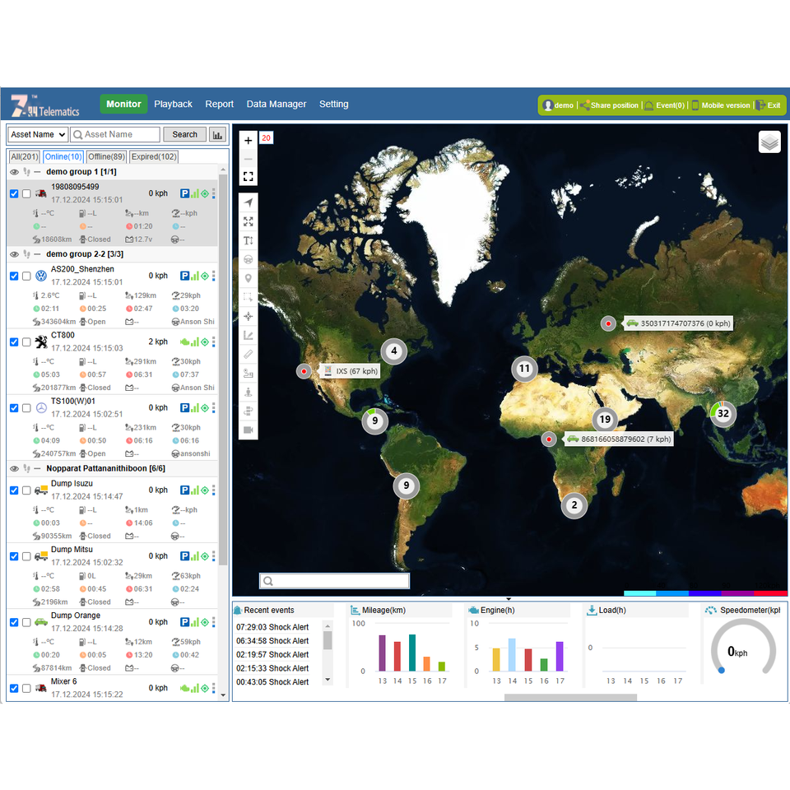Open the demo user account link
The image size is (790, 790).
[x=558, y=105]
